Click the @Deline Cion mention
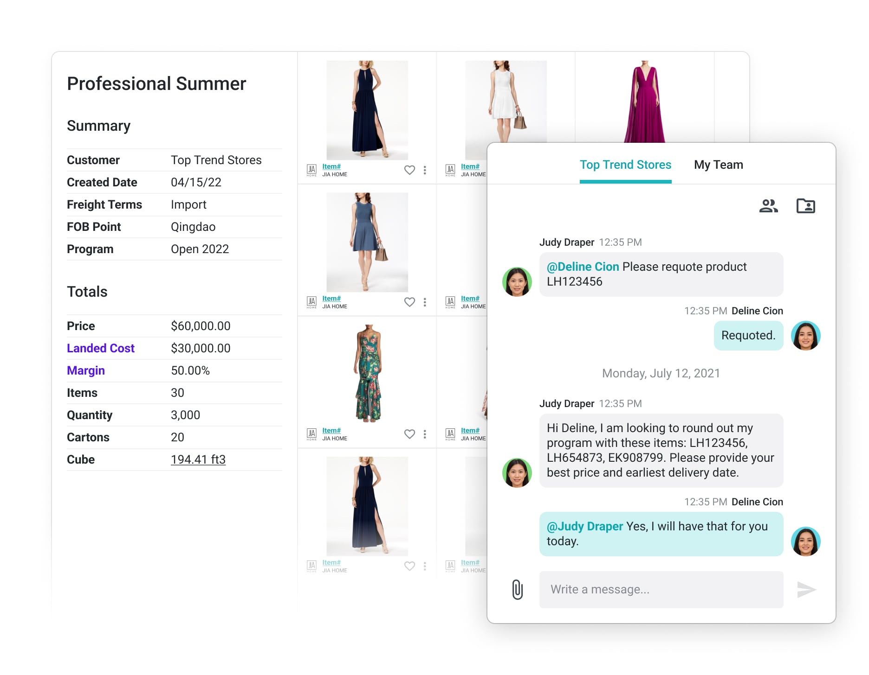 pyautogui.click(x=583, y=267)
